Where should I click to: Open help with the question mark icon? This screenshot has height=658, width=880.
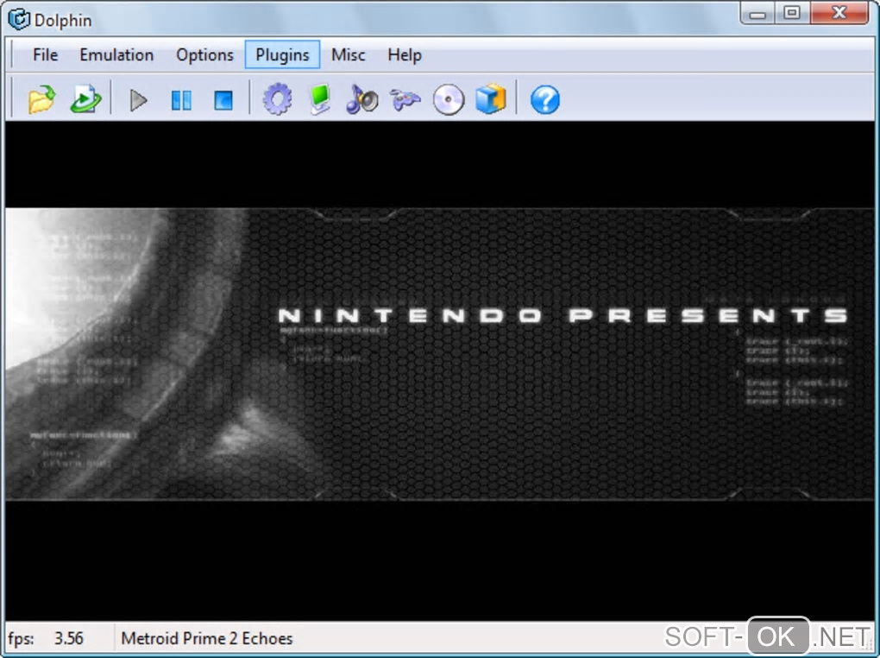(x=545, y=100)
